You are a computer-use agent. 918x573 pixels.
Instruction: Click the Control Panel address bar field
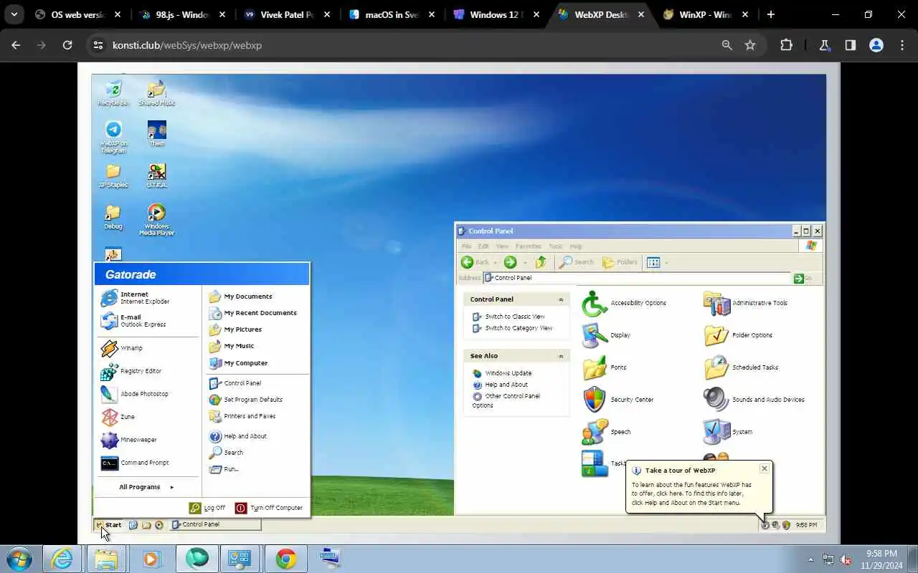tap(637, 278)
